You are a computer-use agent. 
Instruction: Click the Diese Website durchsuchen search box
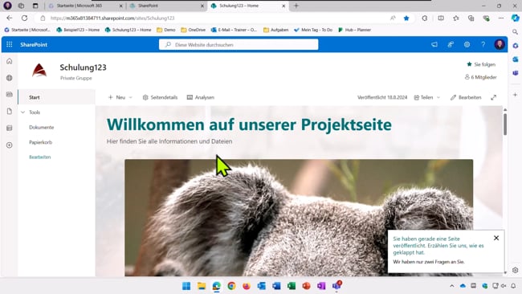pos(239,44)
